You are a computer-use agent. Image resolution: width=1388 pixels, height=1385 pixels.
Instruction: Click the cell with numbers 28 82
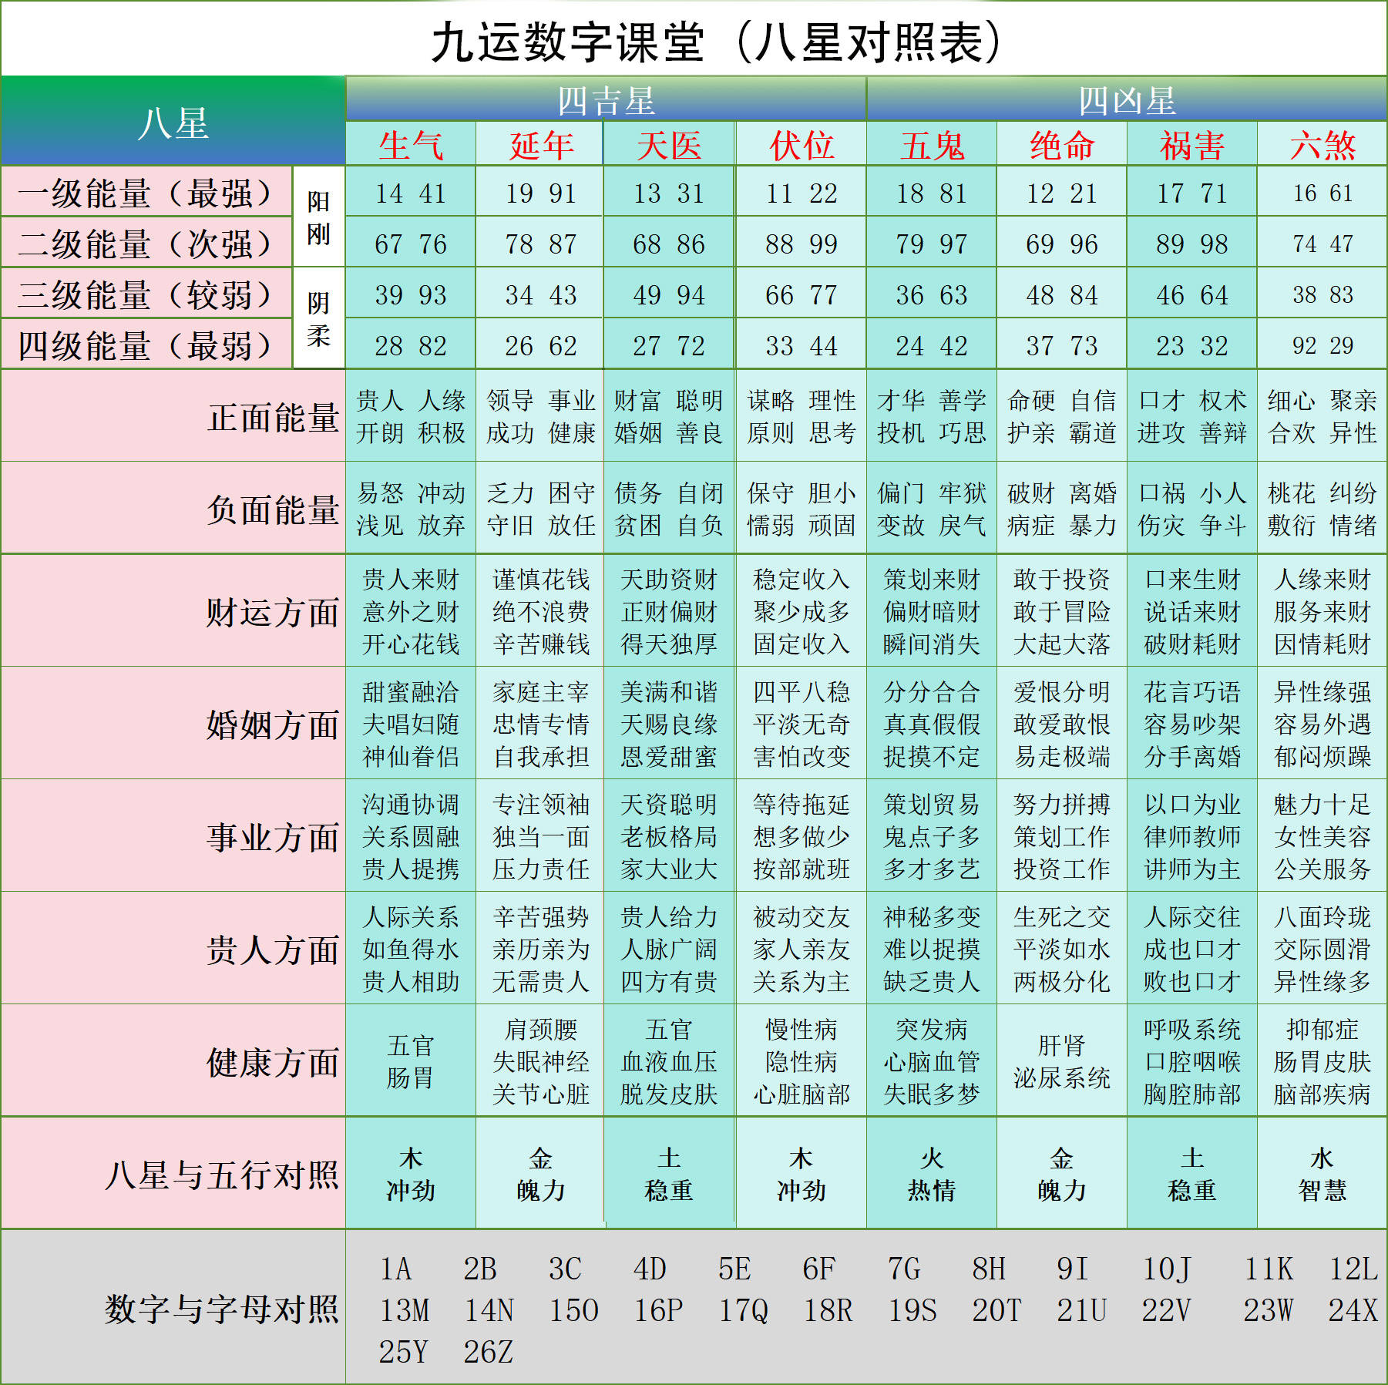pyautogui.click(x=411, y=345)
